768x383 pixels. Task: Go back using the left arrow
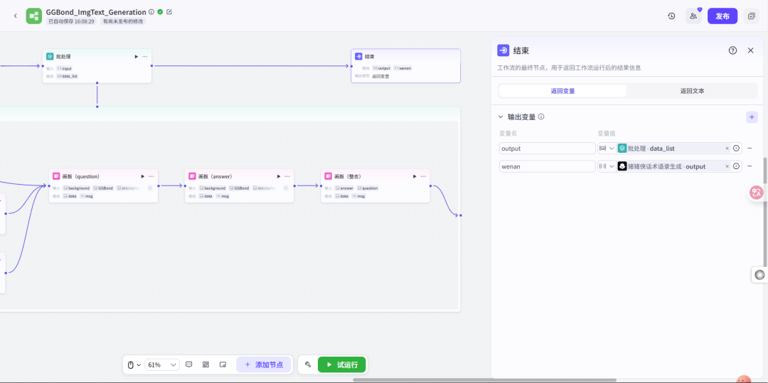click(15, 16)
